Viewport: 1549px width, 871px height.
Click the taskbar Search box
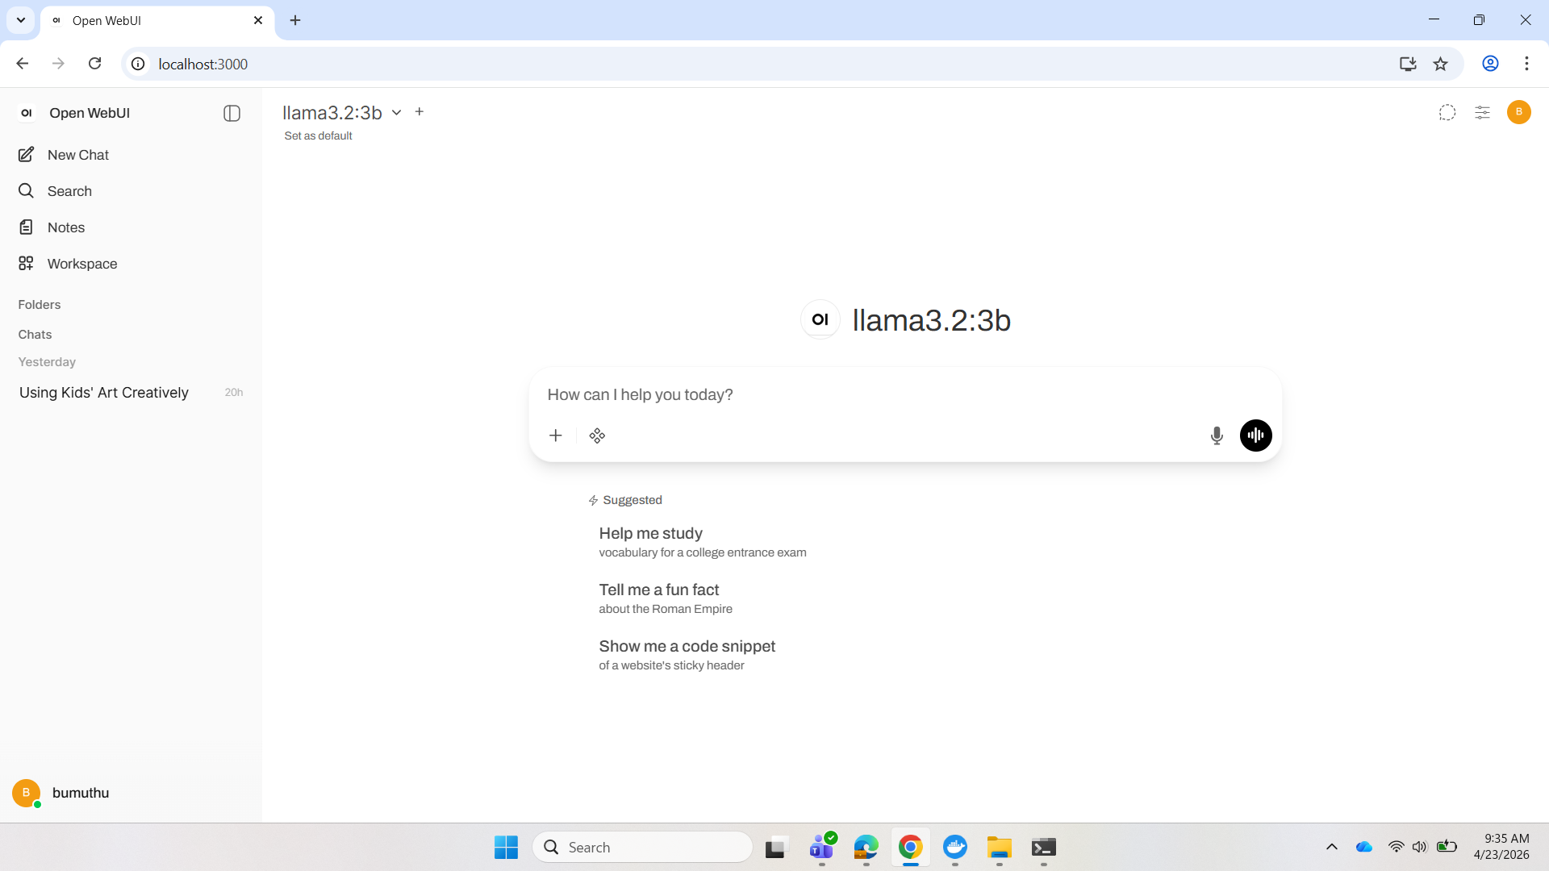[642, 848]
